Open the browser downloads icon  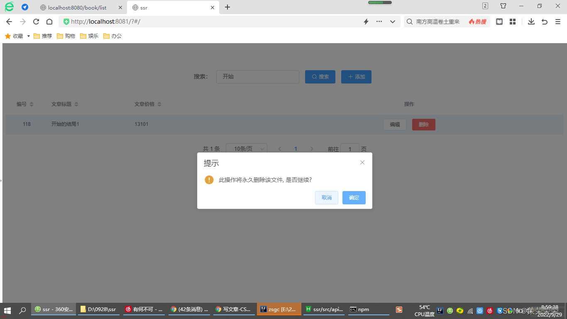click(531, 22)
